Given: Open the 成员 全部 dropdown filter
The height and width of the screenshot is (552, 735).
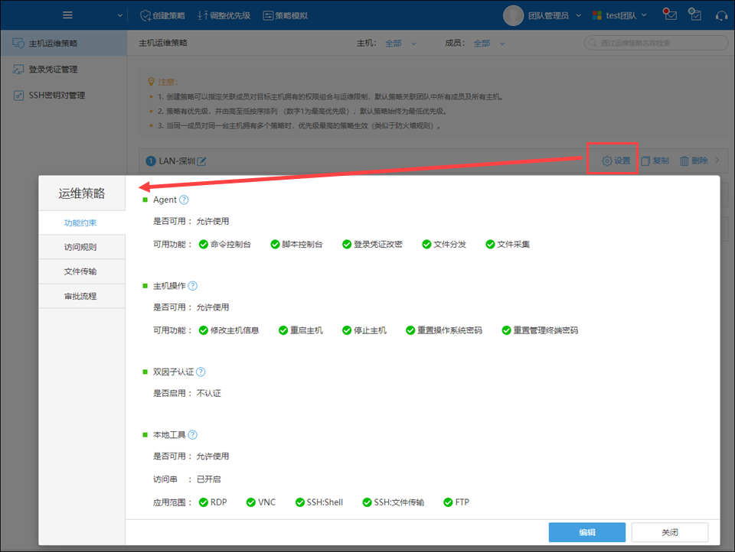Looking at the screenshot, I should click(488, 44).
